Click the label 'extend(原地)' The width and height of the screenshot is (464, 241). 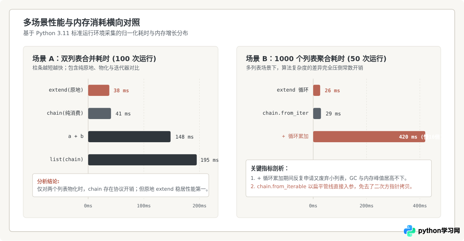click(66, 90)
